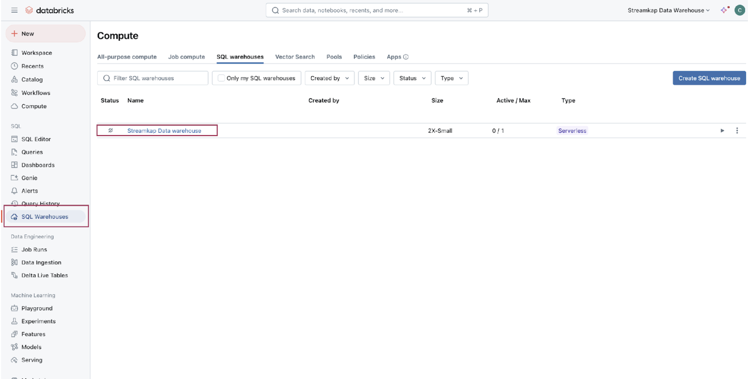Click the Filter SQL warehouses input

153,78
